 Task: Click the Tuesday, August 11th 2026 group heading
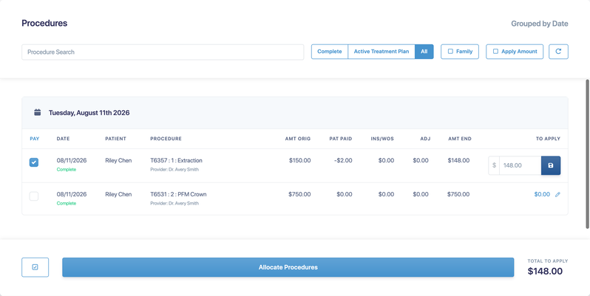coord(89,113)
